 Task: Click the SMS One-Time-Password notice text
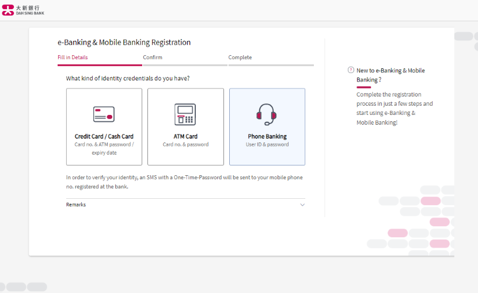184,182
